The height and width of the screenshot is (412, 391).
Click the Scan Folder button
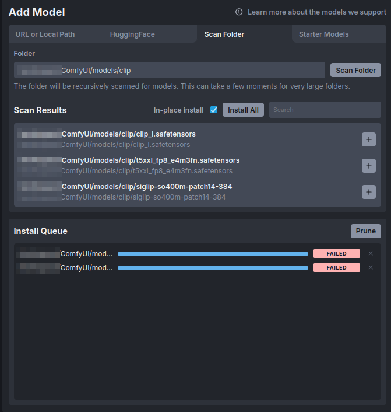(x=355, y=70)
